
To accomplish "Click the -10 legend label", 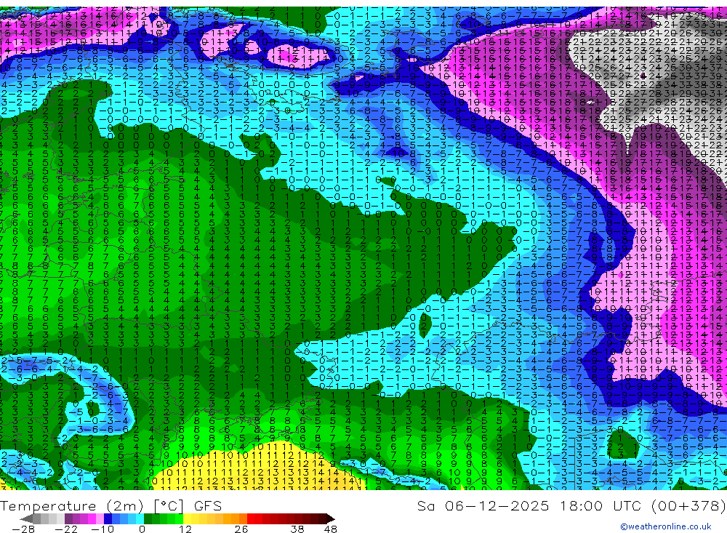I will (102, 529).
